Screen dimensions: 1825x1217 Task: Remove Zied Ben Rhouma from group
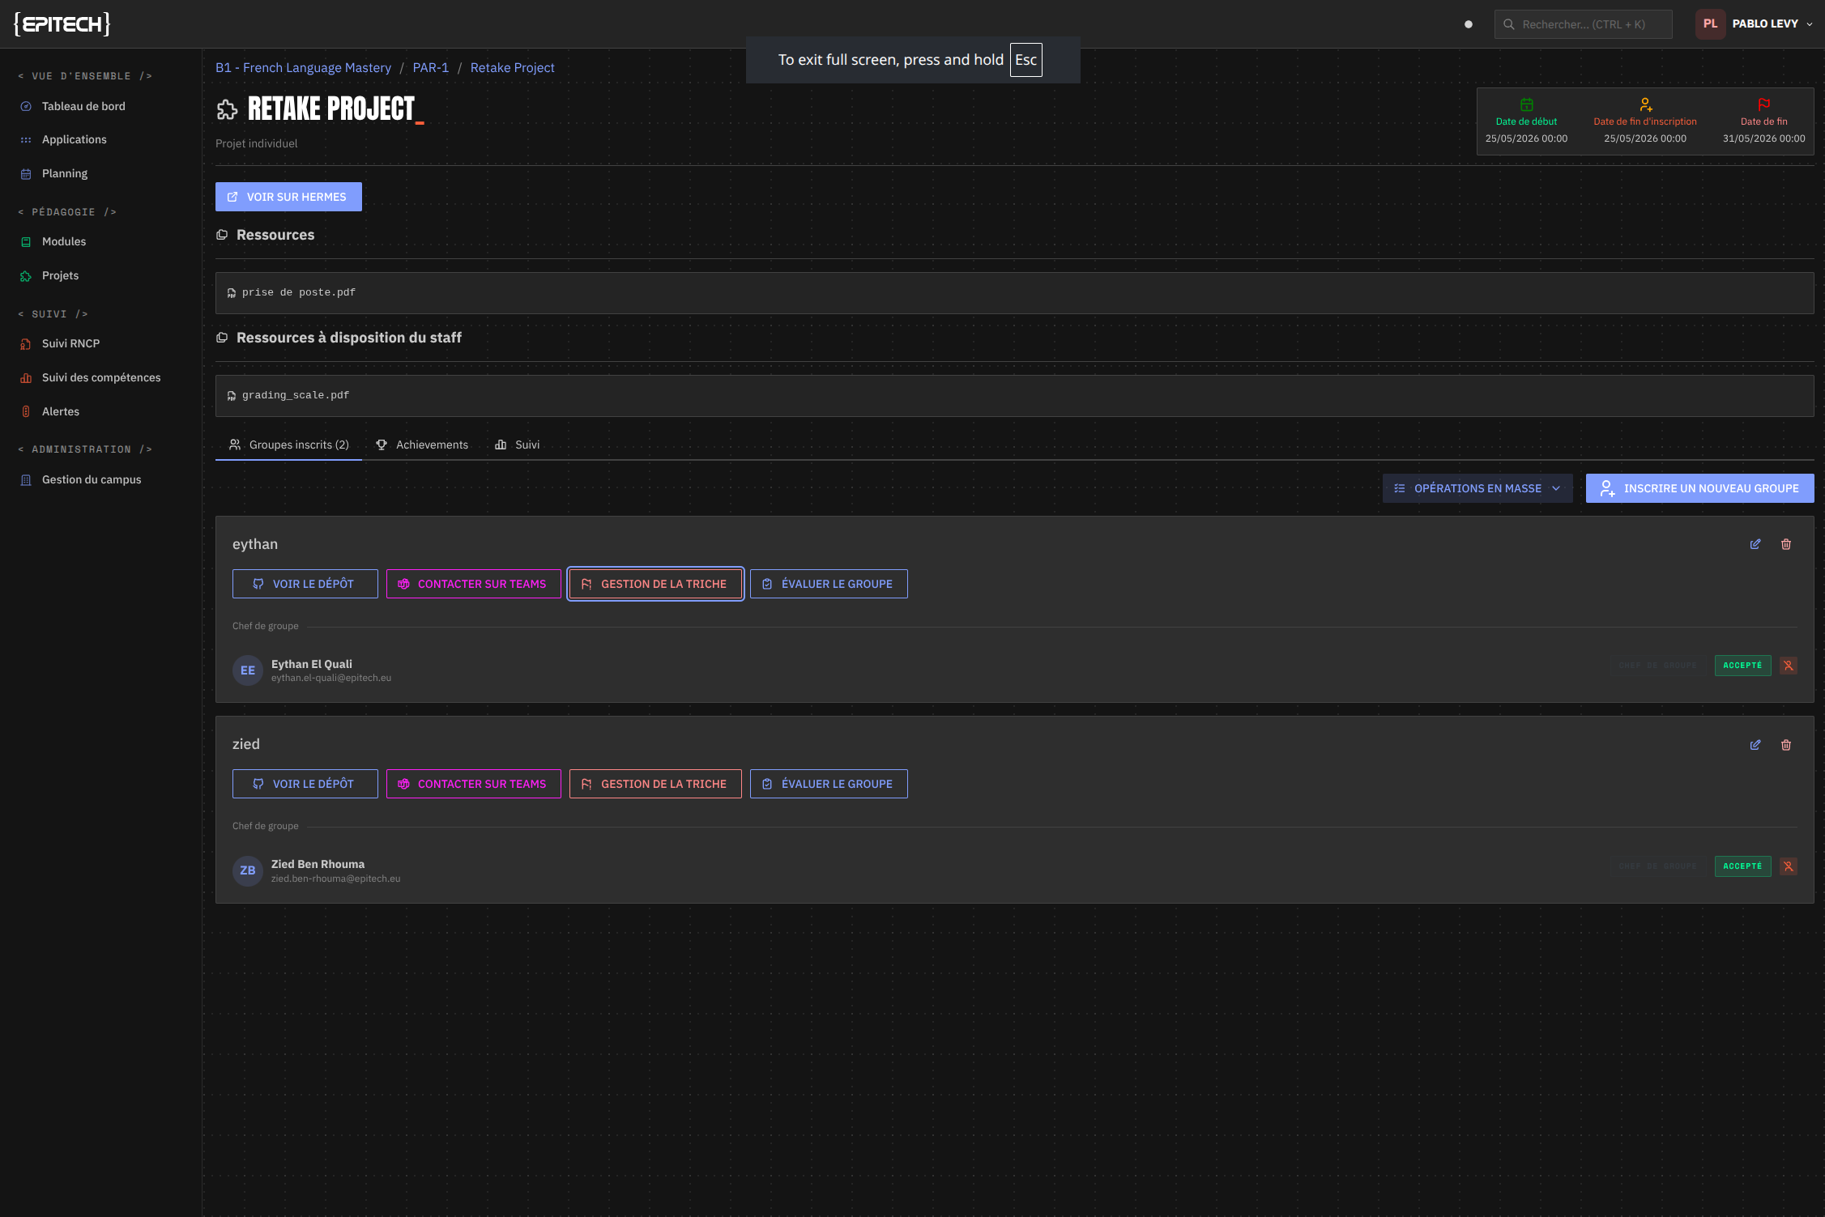(1789, 866)
